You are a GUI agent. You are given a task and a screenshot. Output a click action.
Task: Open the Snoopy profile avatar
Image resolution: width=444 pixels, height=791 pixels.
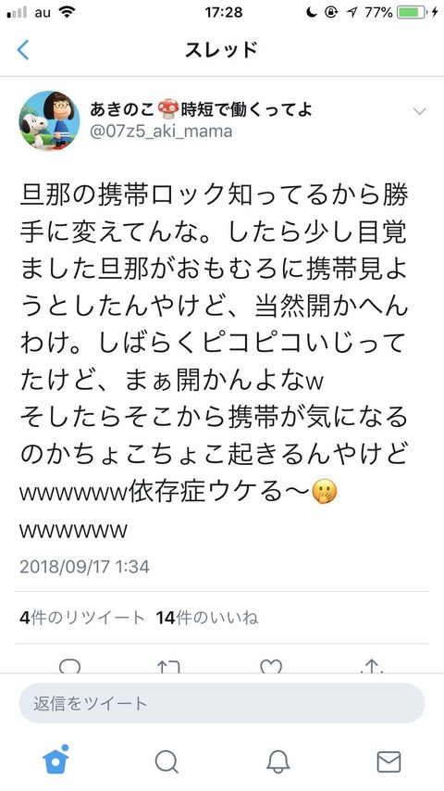49,121
